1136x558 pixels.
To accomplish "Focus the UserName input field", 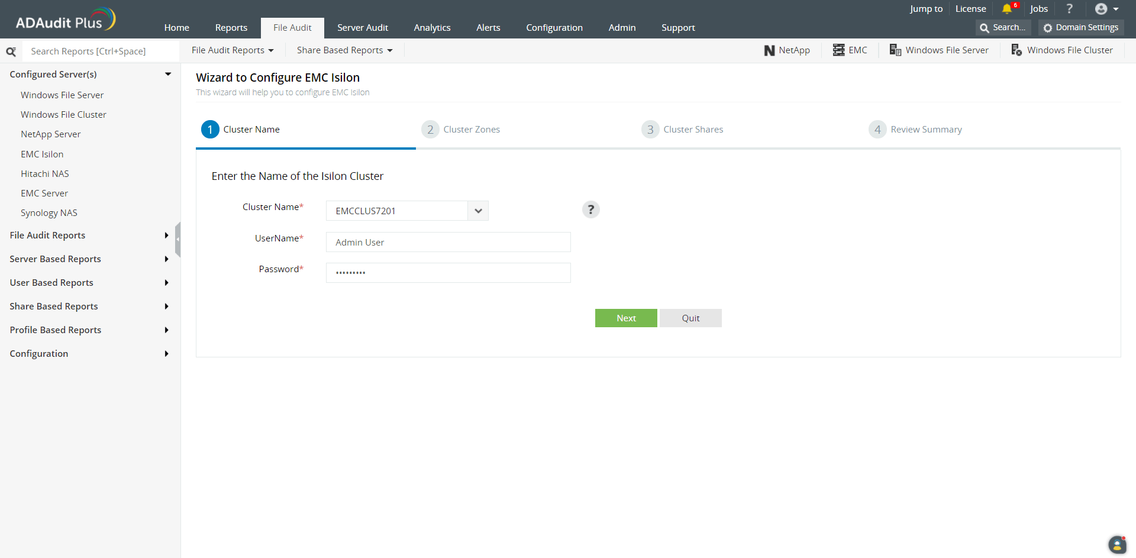I will click(448, 243).
